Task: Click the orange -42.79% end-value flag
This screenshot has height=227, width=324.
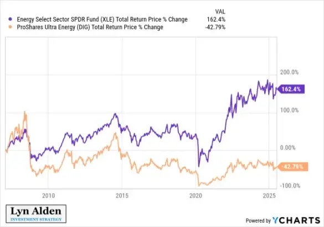Action: click(x=292, y=167)
